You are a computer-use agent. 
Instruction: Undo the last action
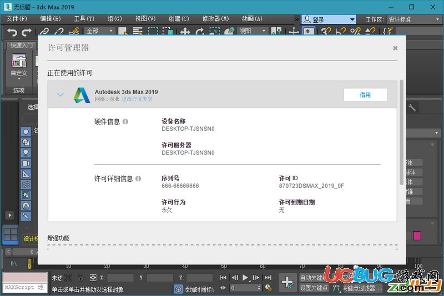point(12,32)
